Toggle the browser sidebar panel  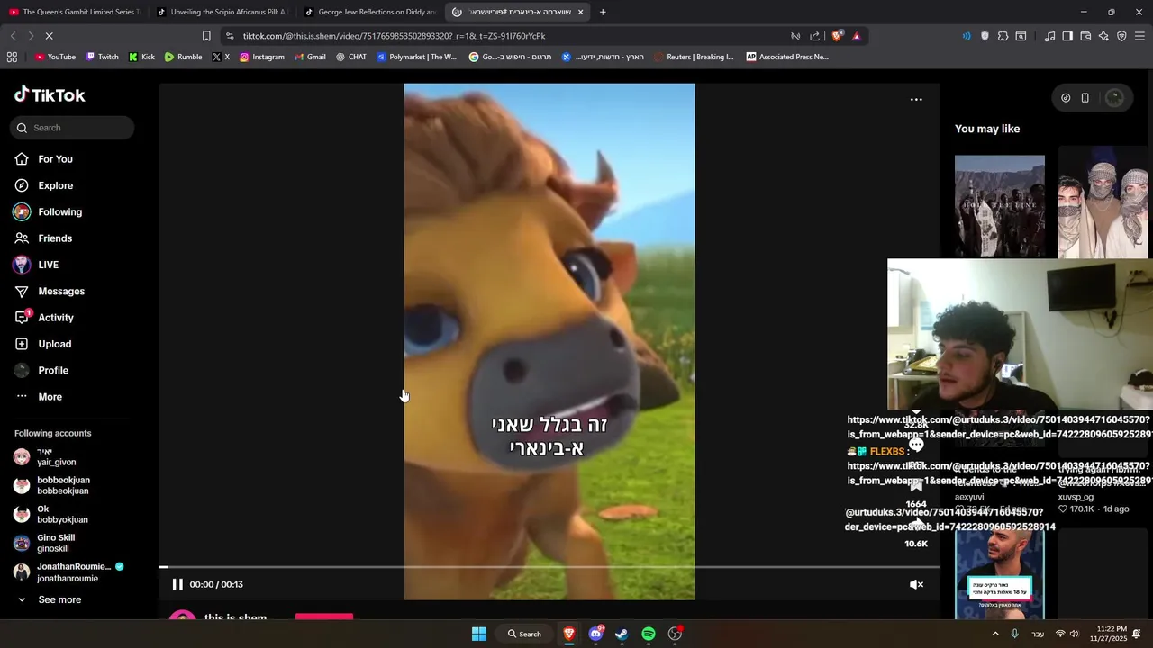[x=1067, y=36]
